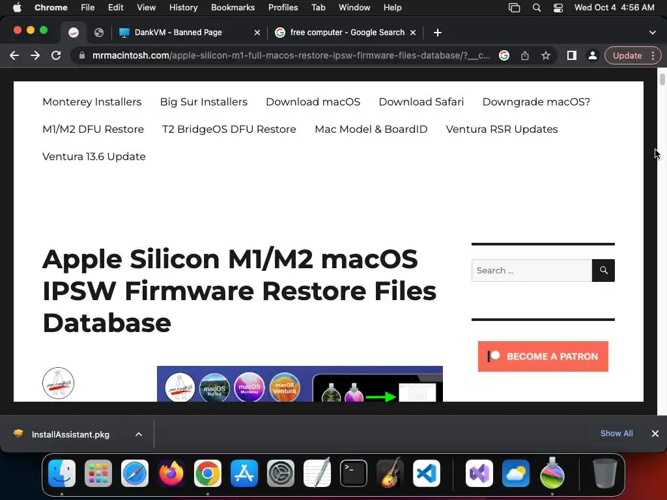Open Launchpad from the Dock
Viewport: 667px width, 500px height.
[x=98, y=473]
